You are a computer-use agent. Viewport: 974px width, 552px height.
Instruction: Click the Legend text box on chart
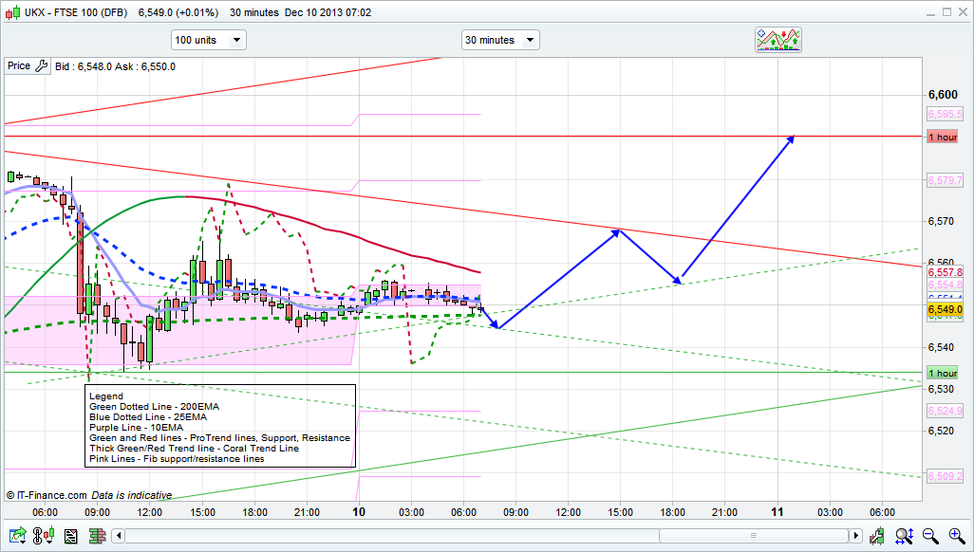coord(220,425)
